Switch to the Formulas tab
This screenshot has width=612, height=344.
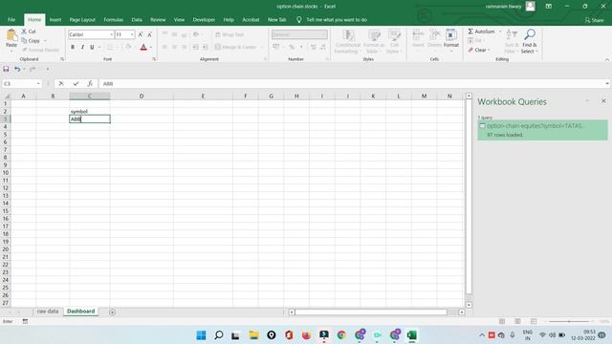point(113,19)
